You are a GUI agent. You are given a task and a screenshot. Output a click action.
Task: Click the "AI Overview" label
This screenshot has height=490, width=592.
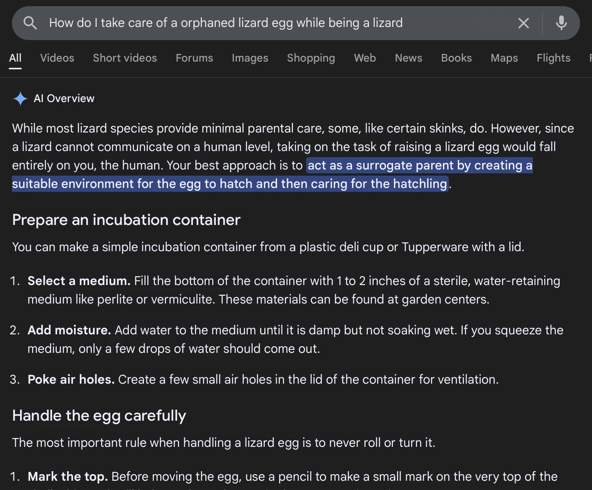point(64,99)
